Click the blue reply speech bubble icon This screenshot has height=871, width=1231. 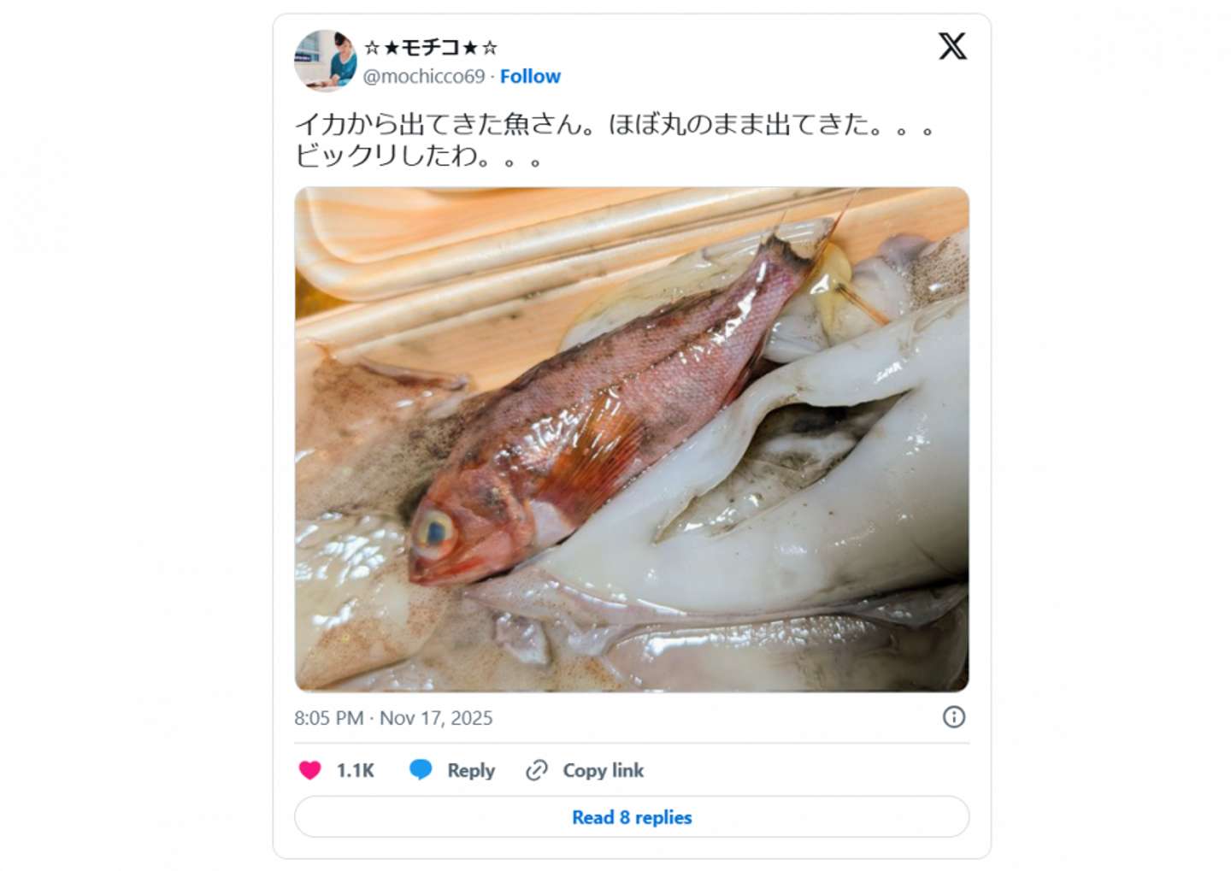coord(421,770)
